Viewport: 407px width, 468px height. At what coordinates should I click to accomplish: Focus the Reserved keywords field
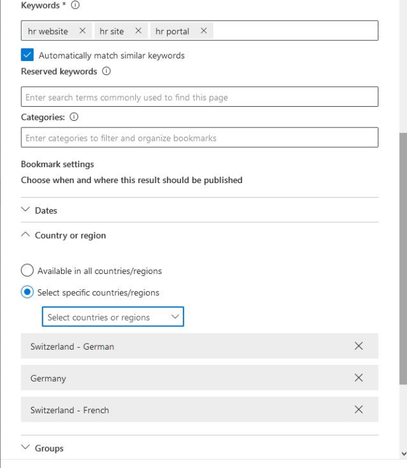click(x=199, y=97)
